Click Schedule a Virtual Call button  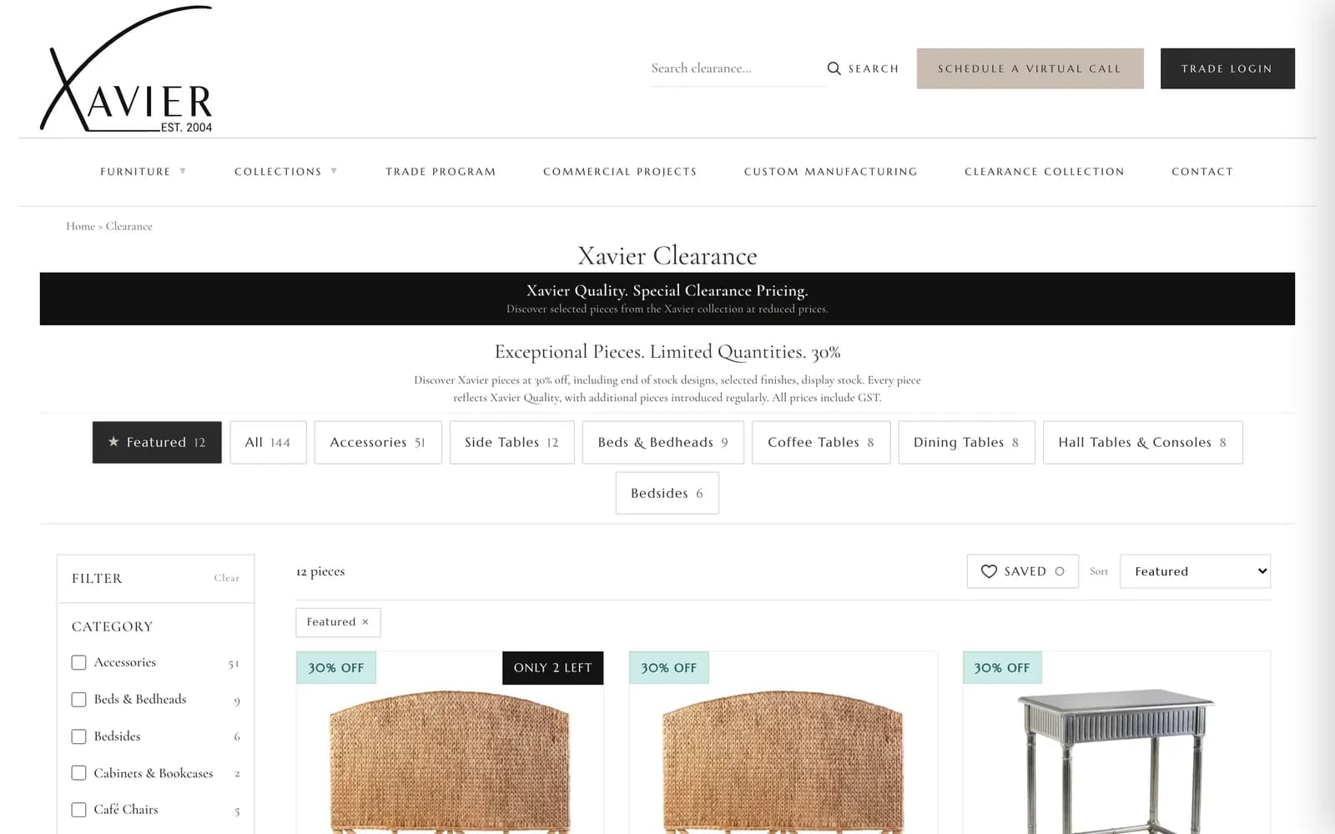point(1030,68)
